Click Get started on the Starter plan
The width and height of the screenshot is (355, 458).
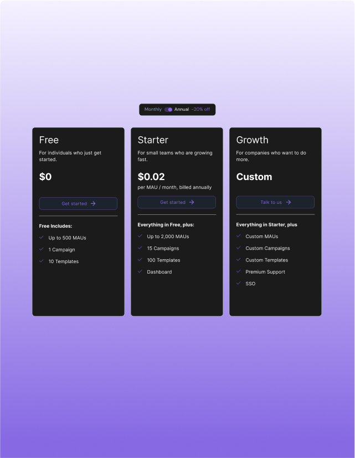(x=176, y=202)
